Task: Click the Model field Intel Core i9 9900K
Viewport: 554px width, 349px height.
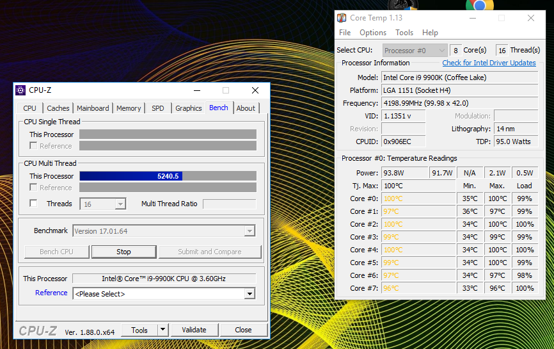Action: 460,77
